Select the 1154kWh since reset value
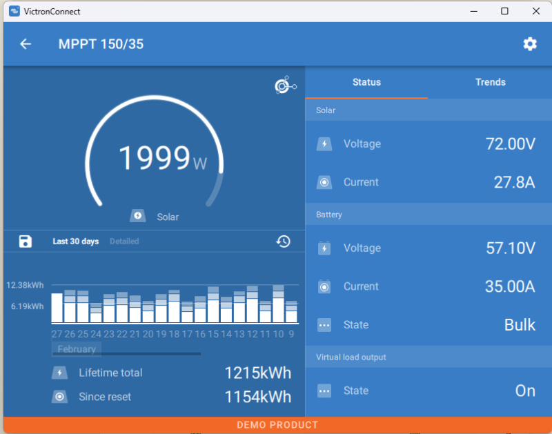This screenshot has width=552, height=434. 258,397
